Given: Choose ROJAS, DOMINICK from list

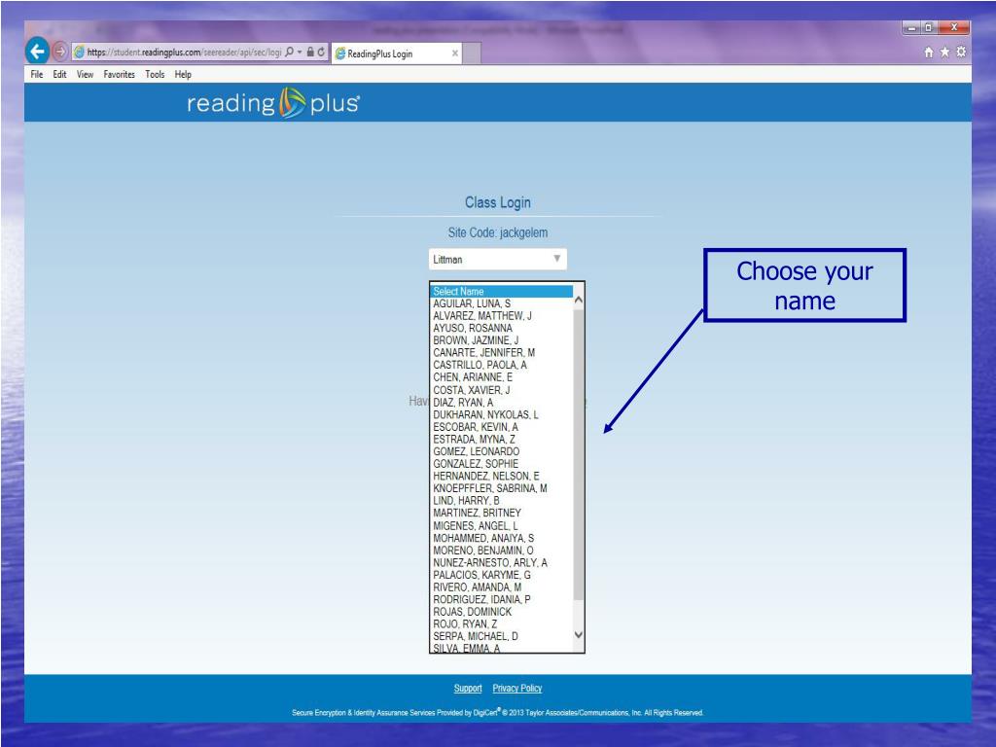Looking at the screenshot, I should tap(501, 612).
